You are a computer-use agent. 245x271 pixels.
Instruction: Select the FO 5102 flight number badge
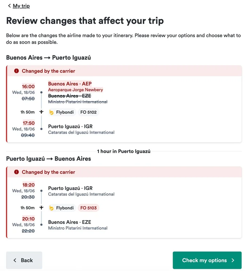(x=88, y=112)
